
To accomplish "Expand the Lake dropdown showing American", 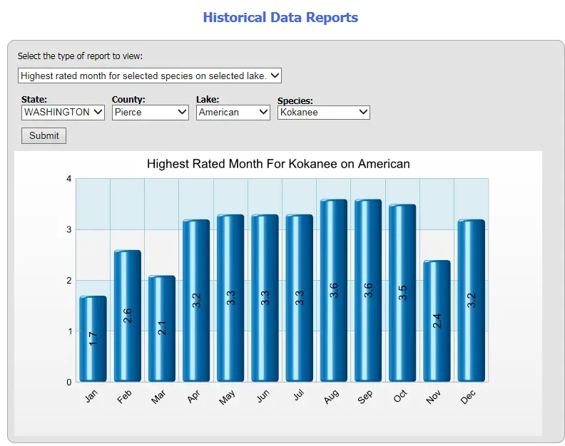I will (233, 112).
